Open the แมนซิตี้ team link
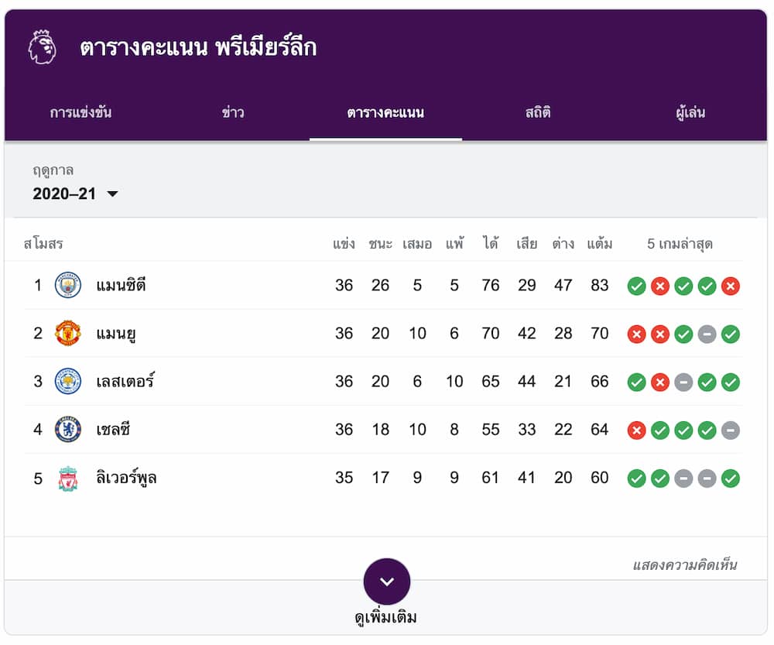 click(121, 285)
